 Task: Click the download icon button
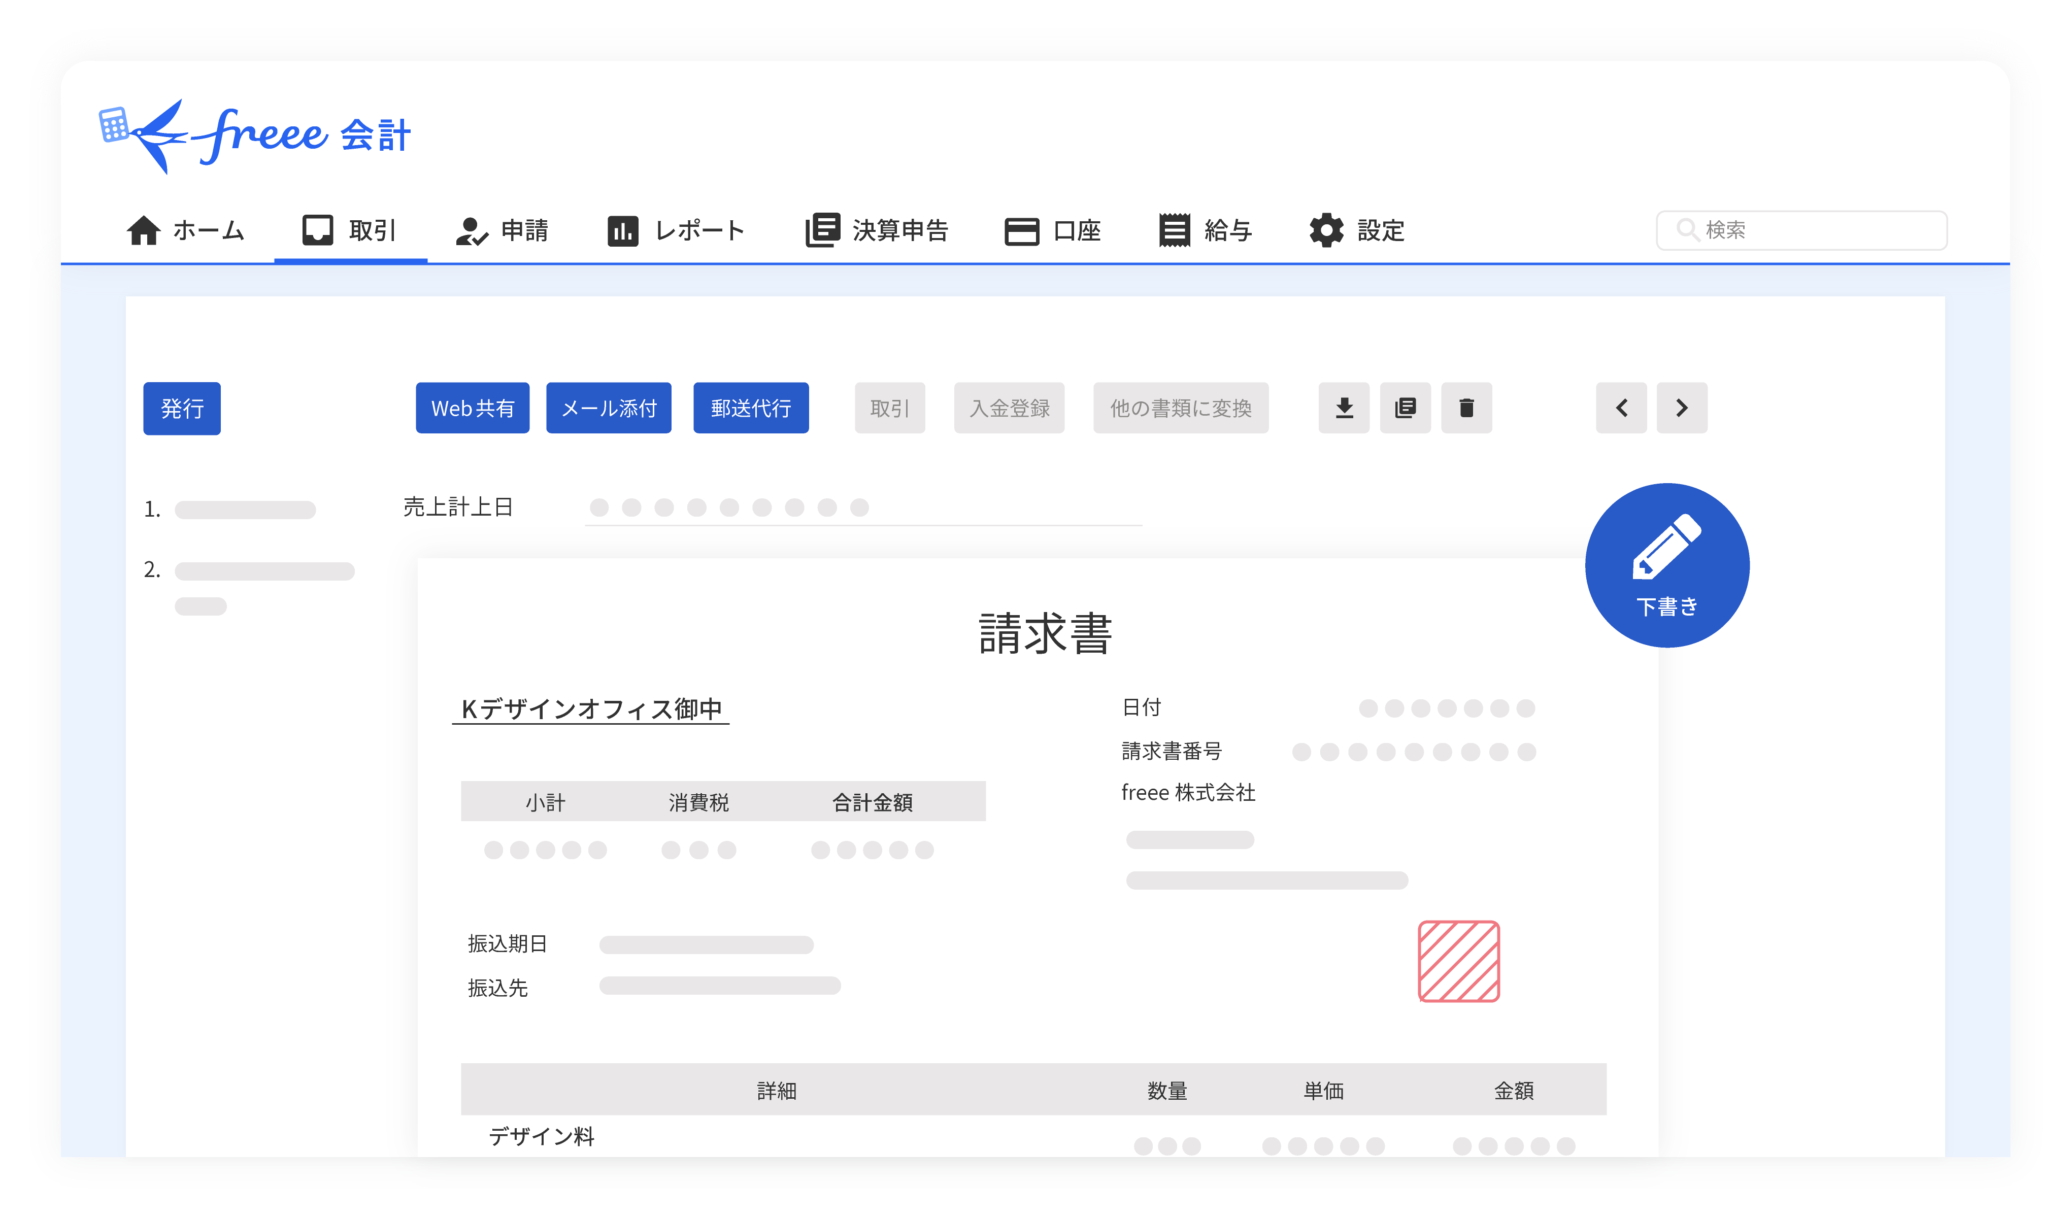point(1344,408)
